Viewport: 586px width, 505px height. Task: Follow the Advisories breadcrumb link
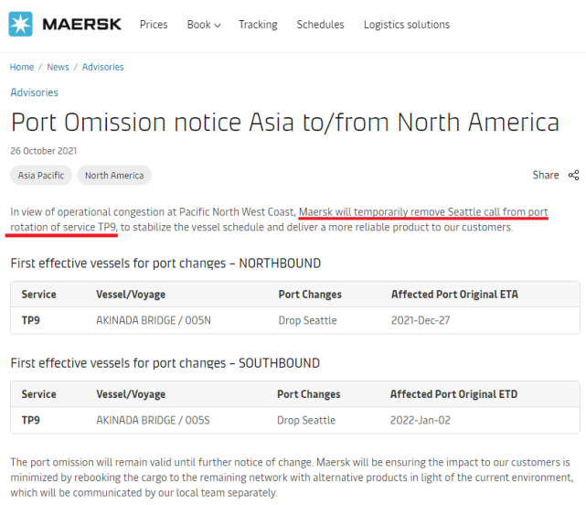pyautogui.click(x=102, y=67)
